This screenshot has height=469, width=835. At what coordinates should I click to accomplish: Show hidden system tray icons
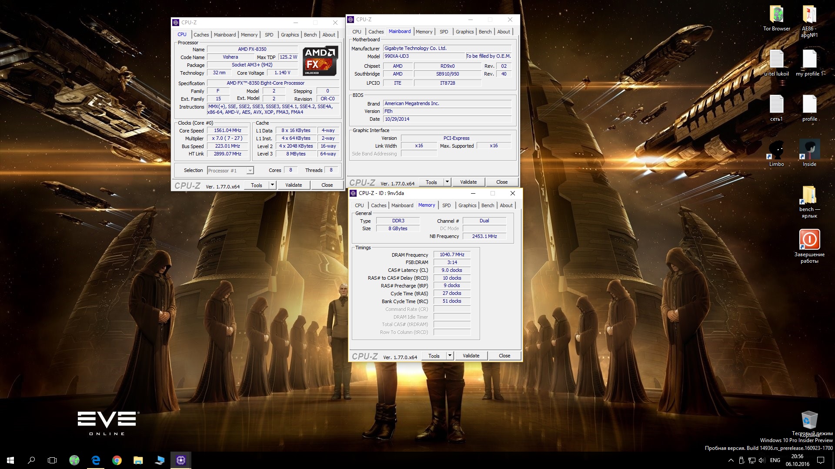click(731, 460)
